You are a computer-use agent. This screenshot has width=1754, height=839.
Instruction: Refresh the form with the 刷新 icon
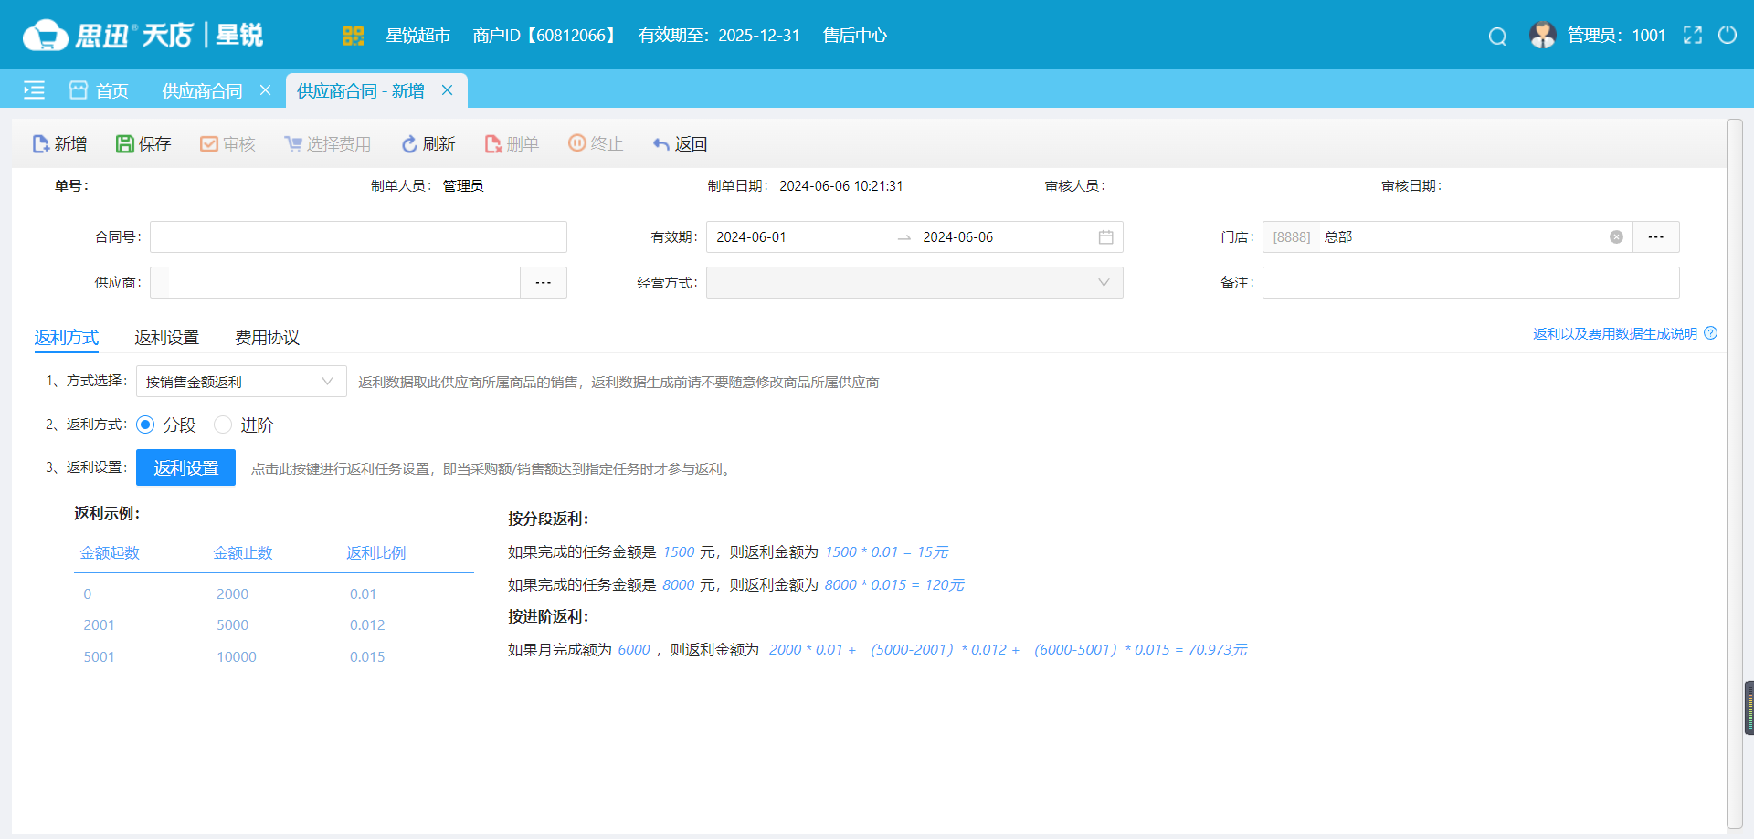410,143
